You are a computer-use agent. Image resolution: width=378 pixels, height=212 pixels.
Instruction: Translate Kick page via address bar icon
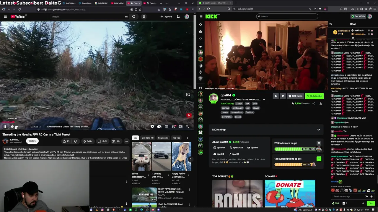pyautogui.click(x=309, y=9)
